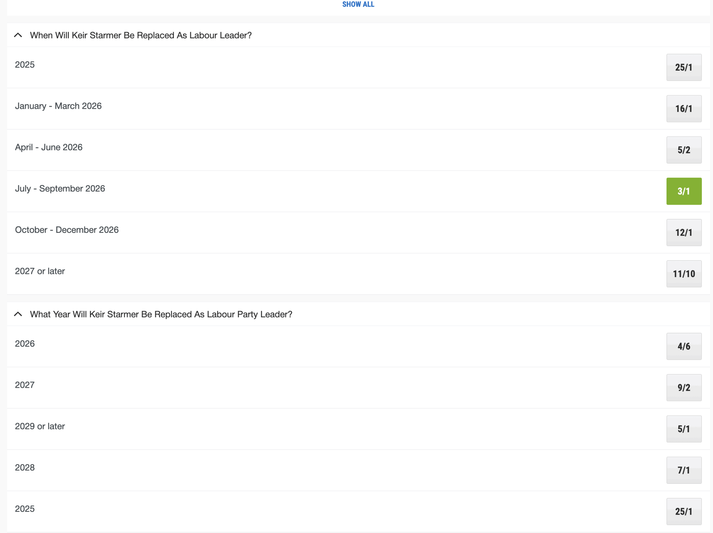Click the 2027 or later selection label
Screen dimensions: 713x533
point(40,271)
